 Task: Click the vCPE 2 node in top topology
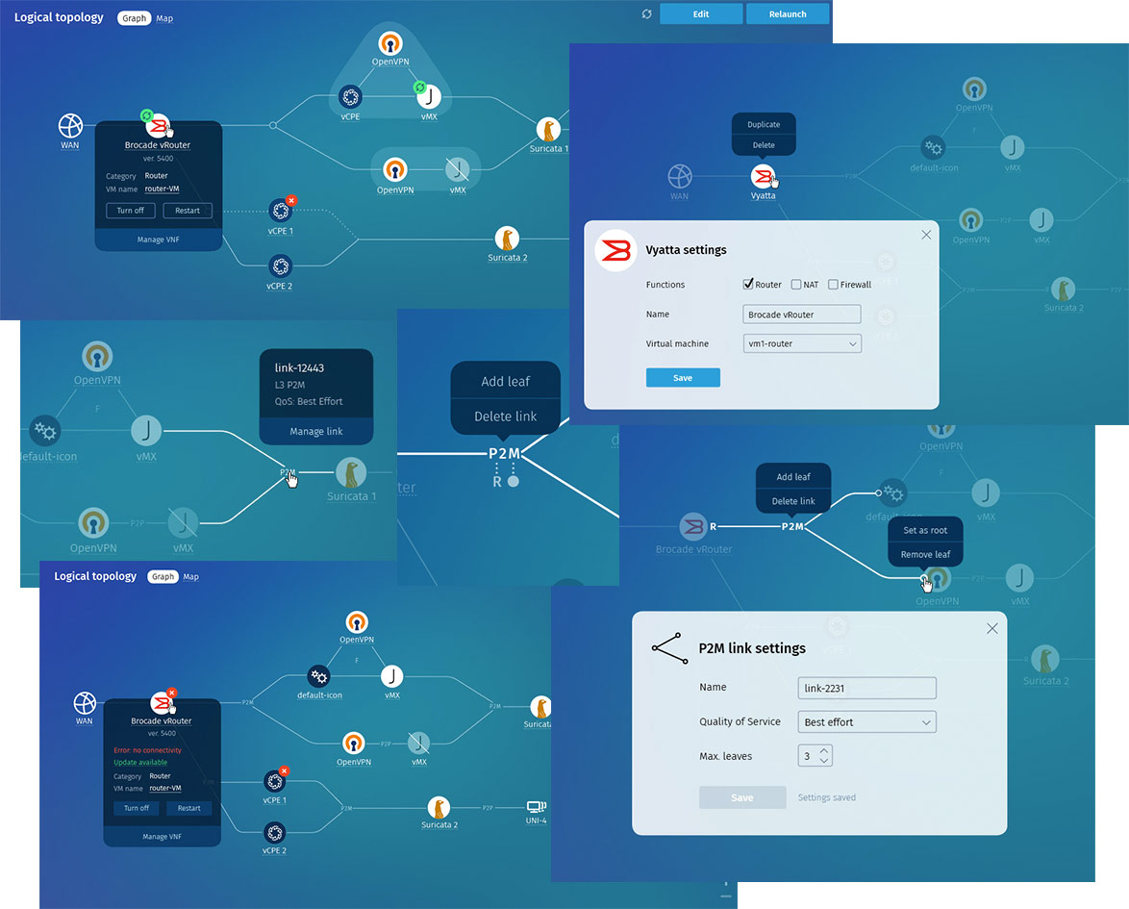coord(280,265)
